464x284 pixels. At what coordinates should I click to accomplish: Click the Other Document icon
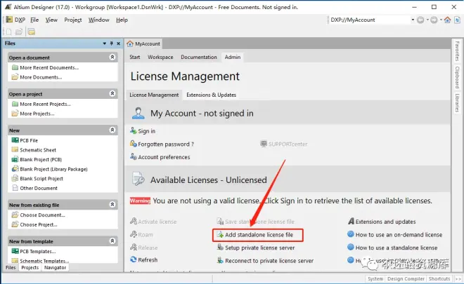coord(15,188)
